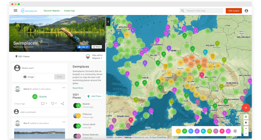Click the 35 cluster marker
The image size is (261, 140).
180,63
